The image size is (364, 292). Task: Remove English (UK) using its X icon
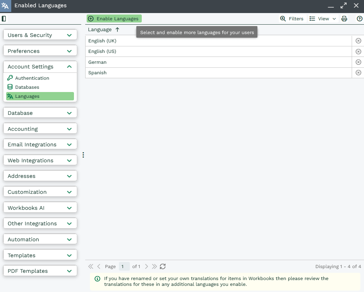click(358, 41)
